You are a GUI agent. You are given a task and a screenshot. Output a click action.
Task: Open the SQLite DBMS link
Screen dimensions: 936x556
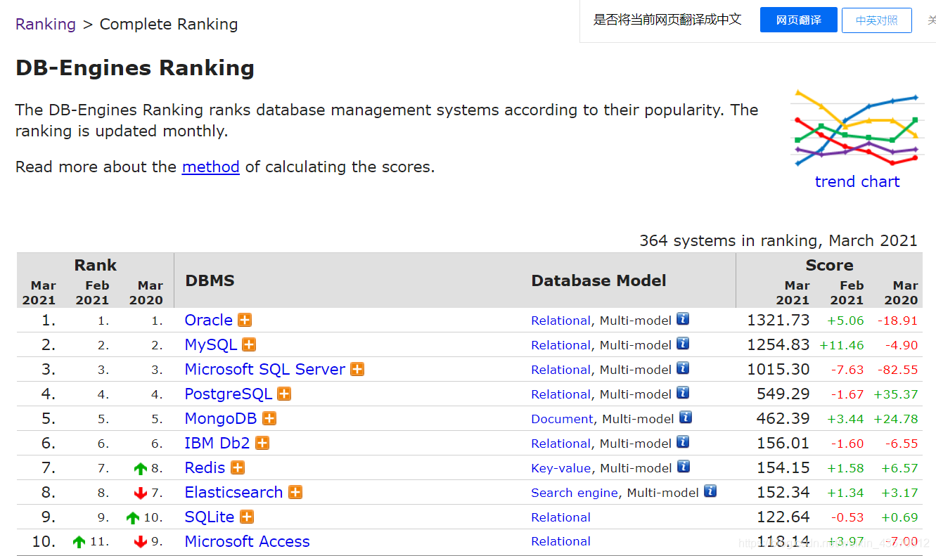(x=210, y=517)
